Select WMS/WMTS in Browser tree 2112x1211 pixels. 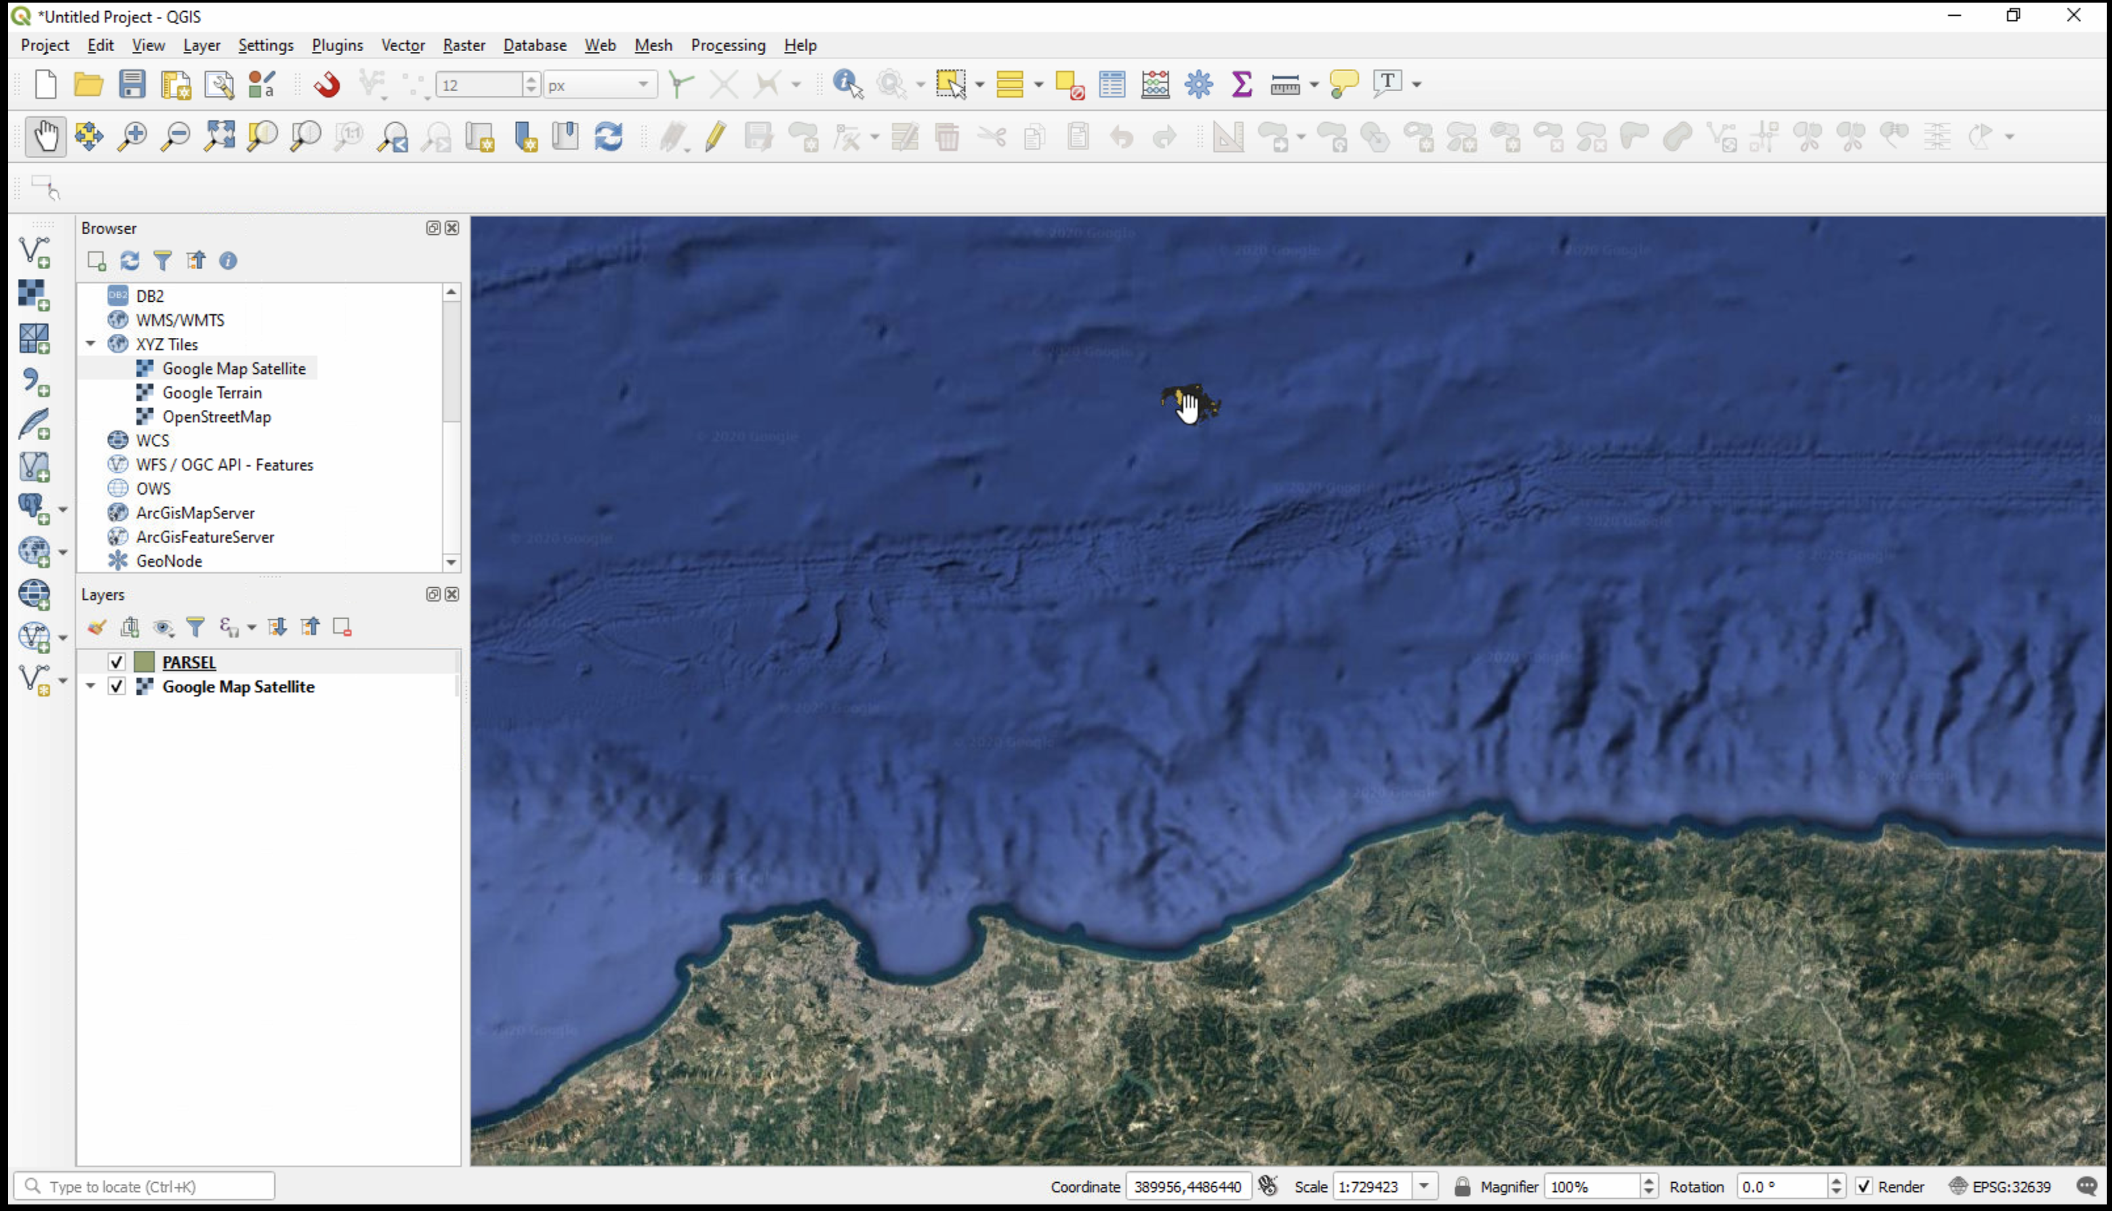(180, 320)
